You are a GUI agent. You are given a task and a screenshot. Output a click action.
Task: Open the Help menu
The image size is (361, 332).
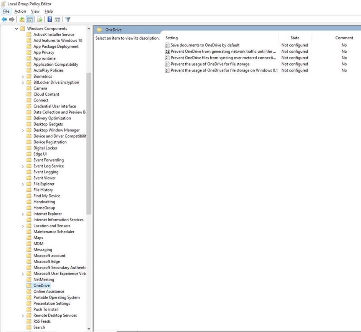(x=49, y=11)
